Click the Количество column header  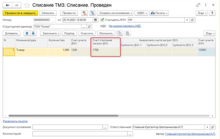click(59, 43)
